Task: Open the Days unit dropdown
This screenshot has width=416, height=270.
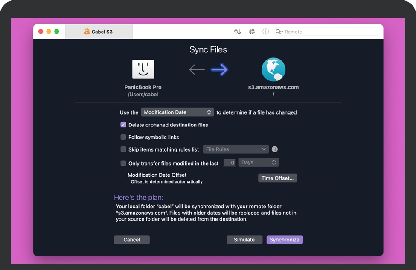Action: [259, 163]
